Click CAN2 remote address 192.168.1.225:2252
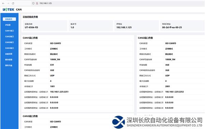The width and height of the screenshot is (205, 129). pyautogui.click(x=174, y=92)
